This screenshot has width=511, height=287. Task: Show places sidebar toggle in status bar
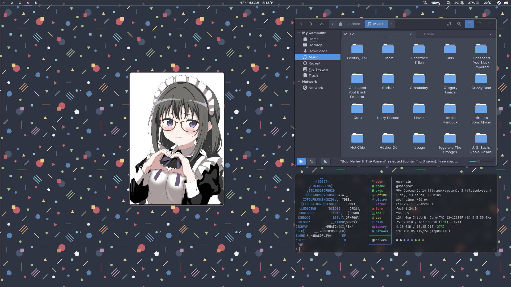click(x=301, y=161)
